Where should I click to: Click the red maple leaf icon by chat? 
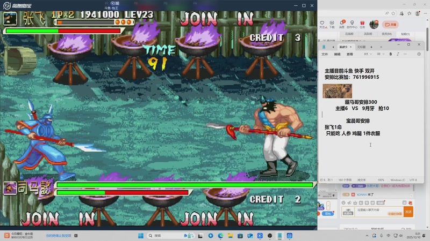(410, 203)
